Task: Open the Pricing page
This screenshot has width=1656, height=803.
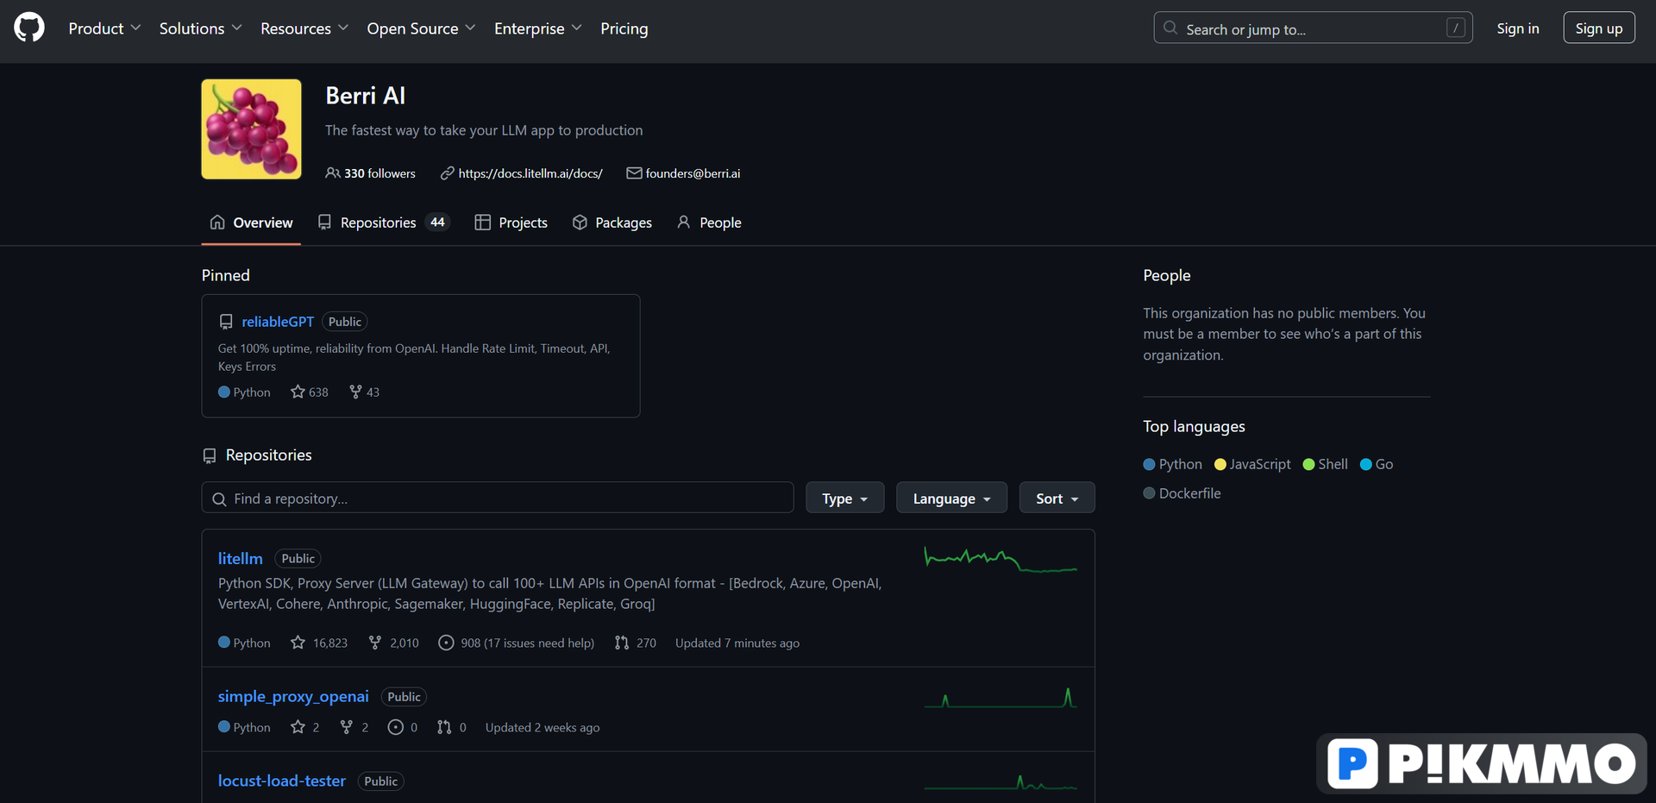Action: [624, 28]
